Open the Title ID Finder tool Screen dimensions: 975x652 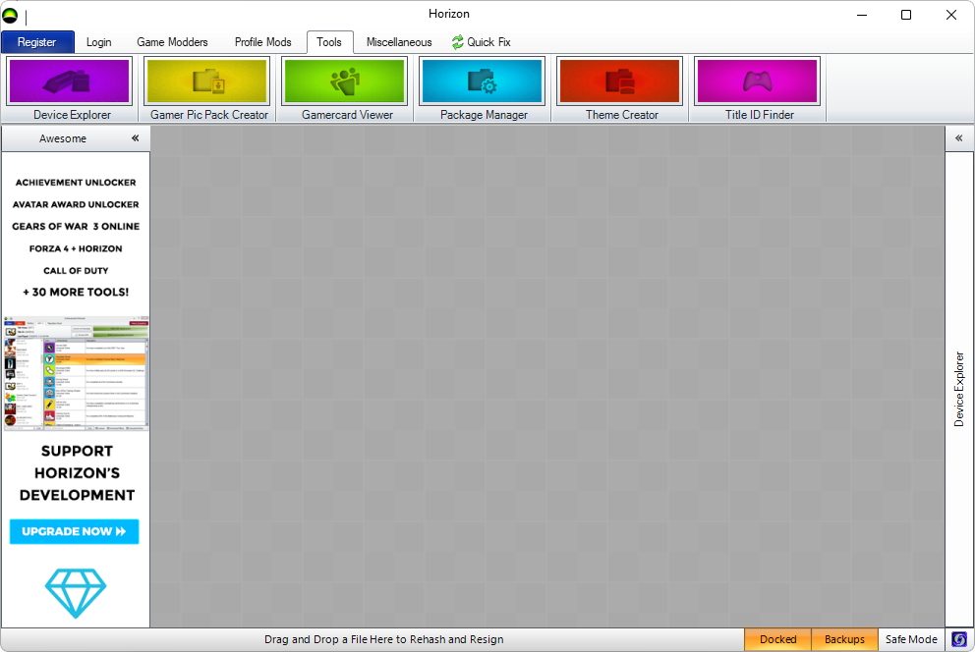click(758, 81)
